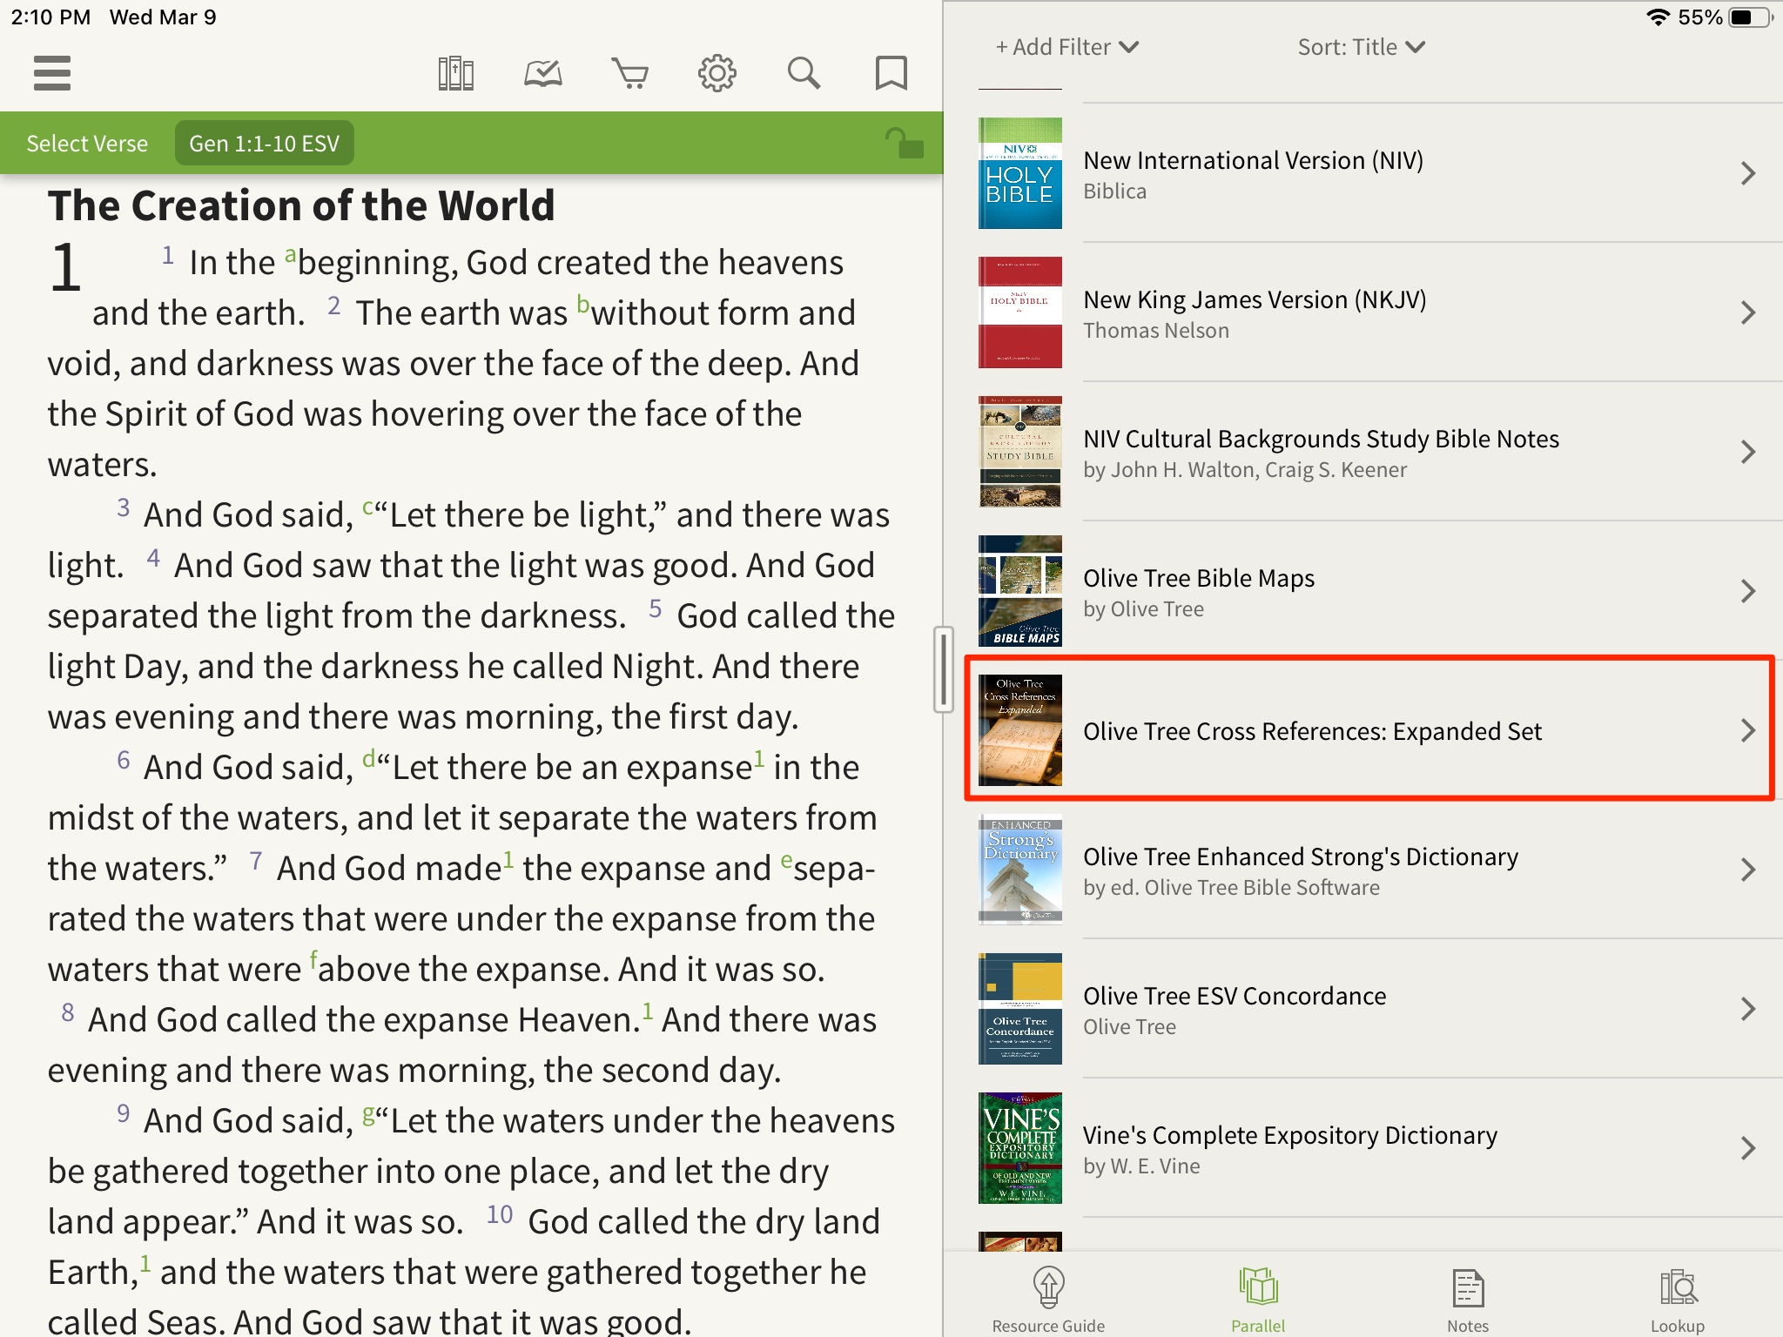Tap cross-reference letter c before Let there be light
The width and height of the screenshot is (1783, 1337).
tap(368, 507)
